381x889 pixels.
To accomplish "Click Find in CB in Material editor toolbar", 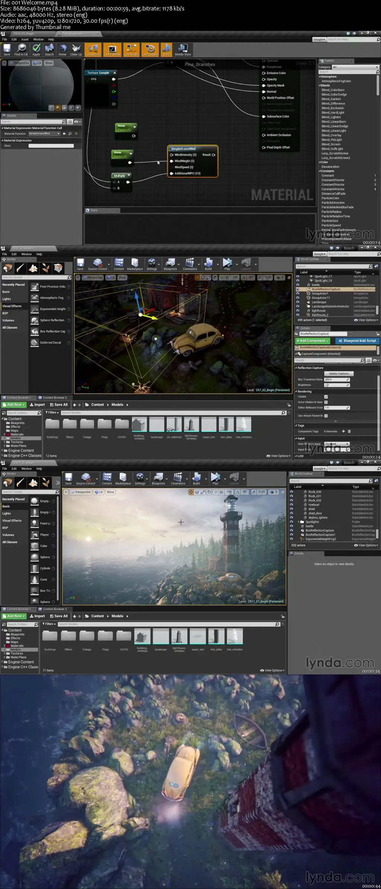I will coord(21,50).
